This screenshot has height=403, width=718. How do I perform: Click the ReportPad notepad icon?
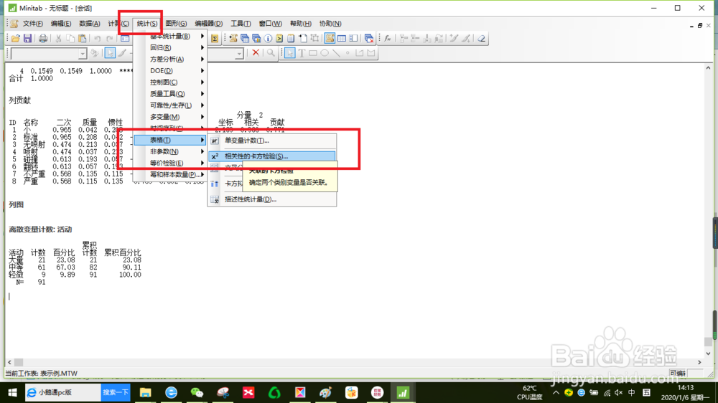click(x=291, y=39)
